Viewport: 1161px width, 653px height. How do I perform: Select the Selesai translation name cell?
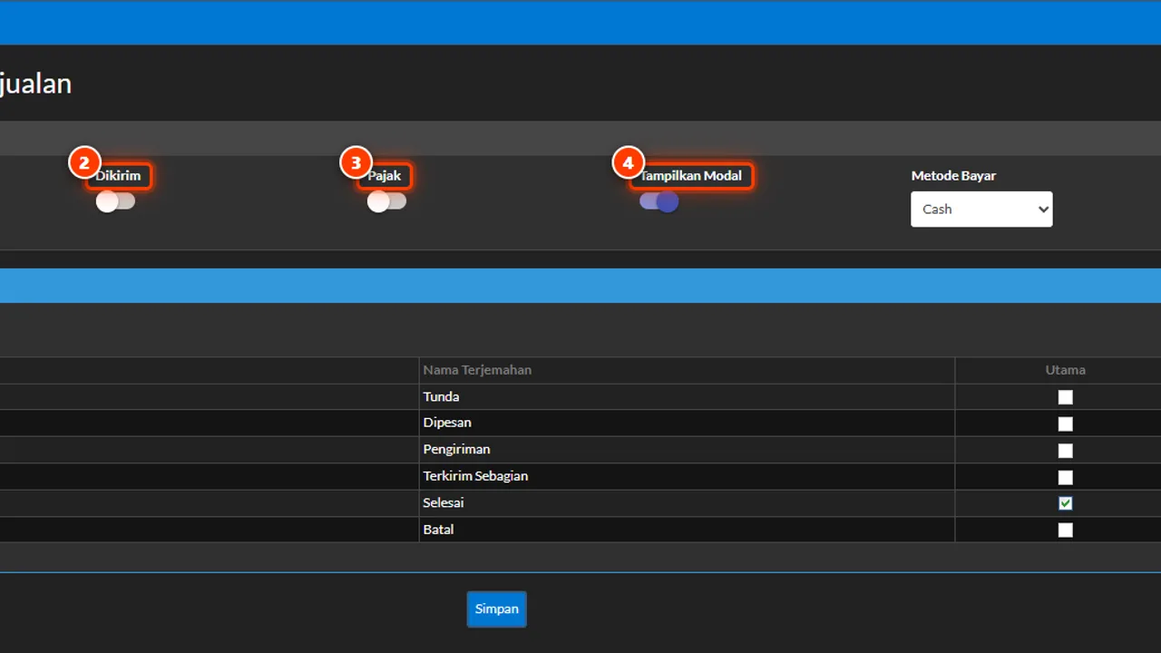pos(687,502)
